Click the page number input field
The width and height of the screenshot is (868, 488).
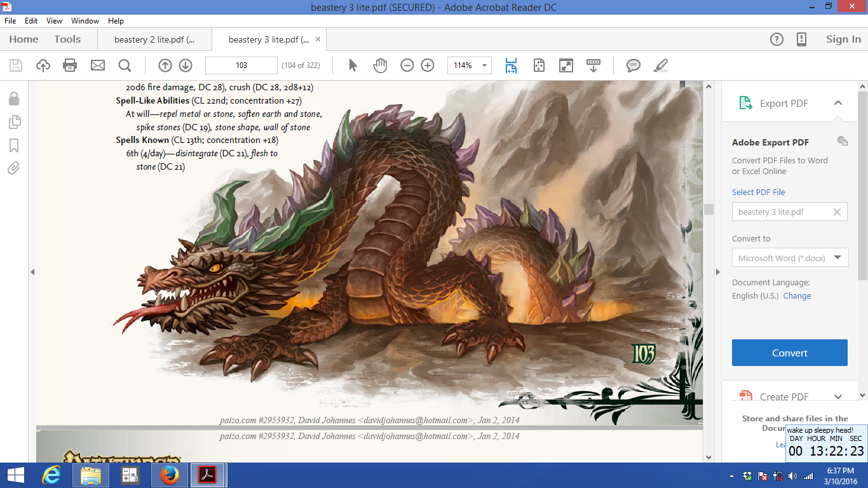click(241, 65)
